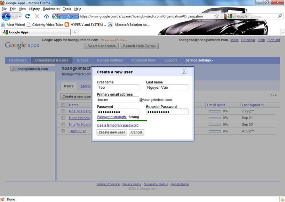Open the Support tab
Viewport: 285px width, 202px height.
coord(171,60)
